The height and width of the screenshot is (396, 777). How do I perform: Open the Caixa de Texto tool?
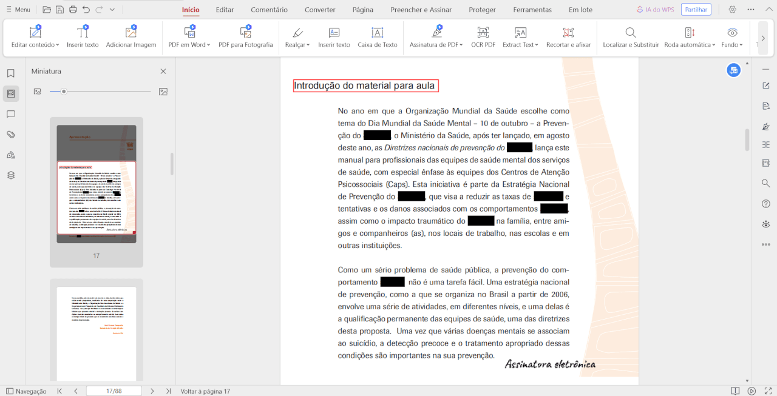coord(378,36)
